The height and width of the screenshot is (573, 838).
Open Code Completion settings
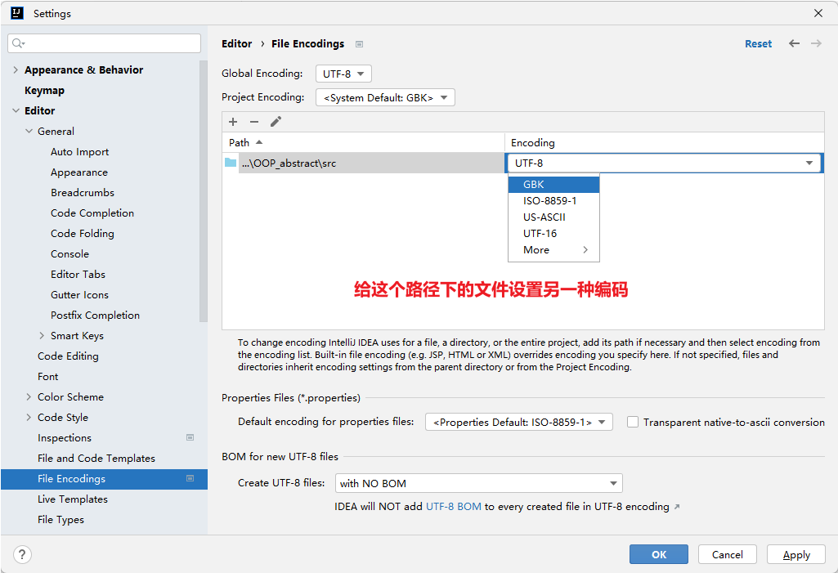coord(92,213)
